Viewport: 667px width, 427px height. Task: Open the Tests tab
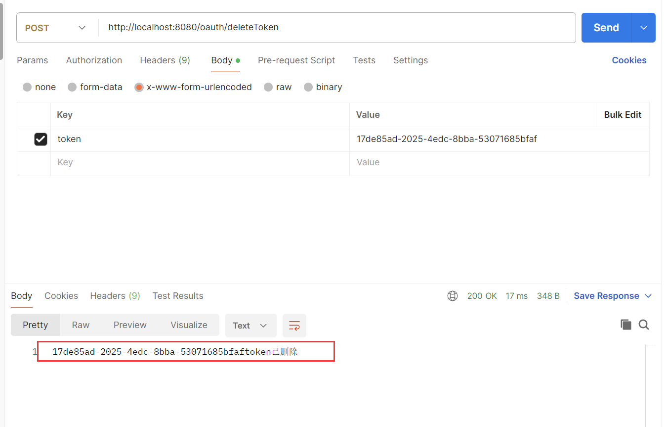(364, 60)
